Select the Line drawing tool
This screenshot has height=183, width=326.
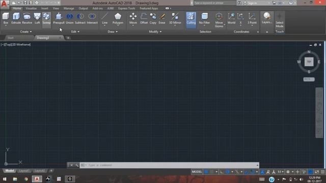(105, 18)
